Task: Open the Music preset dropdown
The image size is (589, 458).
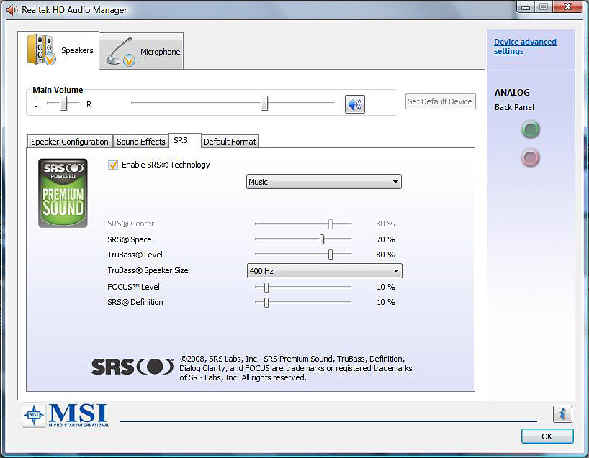Action: (324, 182)
